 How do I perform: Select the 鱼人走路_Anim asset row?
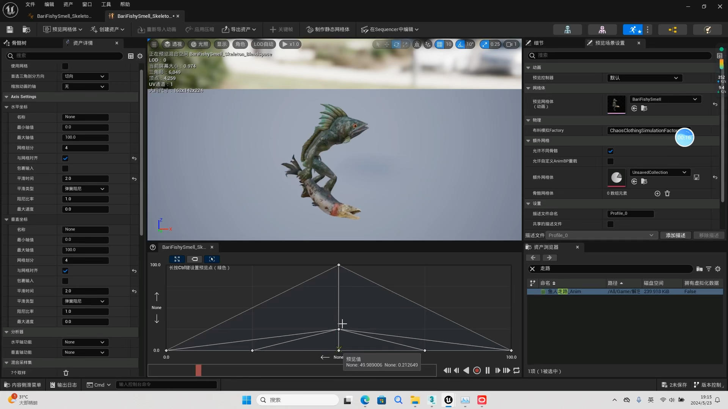(x=625, y=292)
